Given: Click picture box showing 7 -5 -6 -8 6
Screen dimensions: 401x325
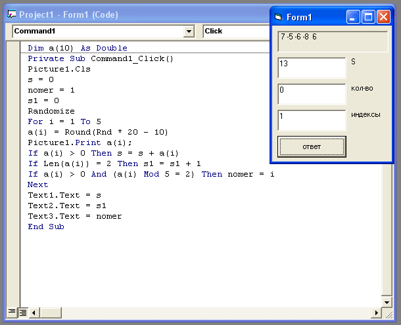Looking at the screenshot, I should (x=333, y=41).
